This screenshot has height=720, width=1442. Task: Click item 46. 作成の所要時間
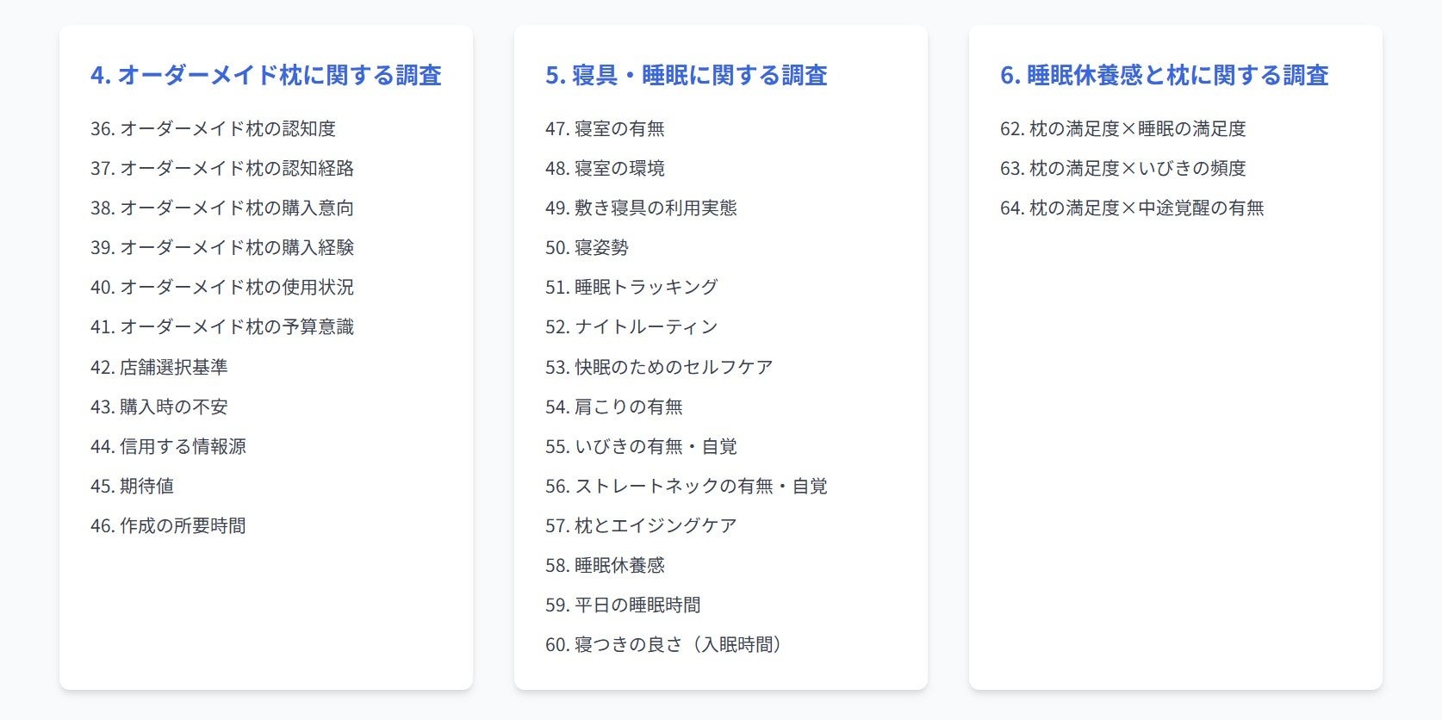tap(168, 525)
